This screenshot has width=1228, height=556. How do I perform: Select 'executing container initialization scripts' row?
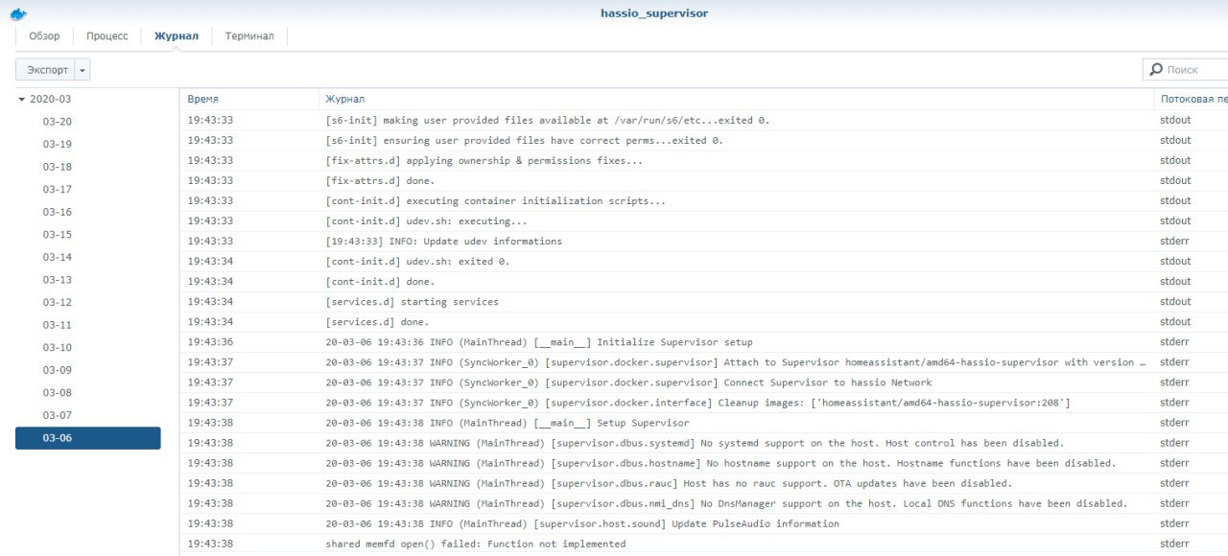click(704, 200)
